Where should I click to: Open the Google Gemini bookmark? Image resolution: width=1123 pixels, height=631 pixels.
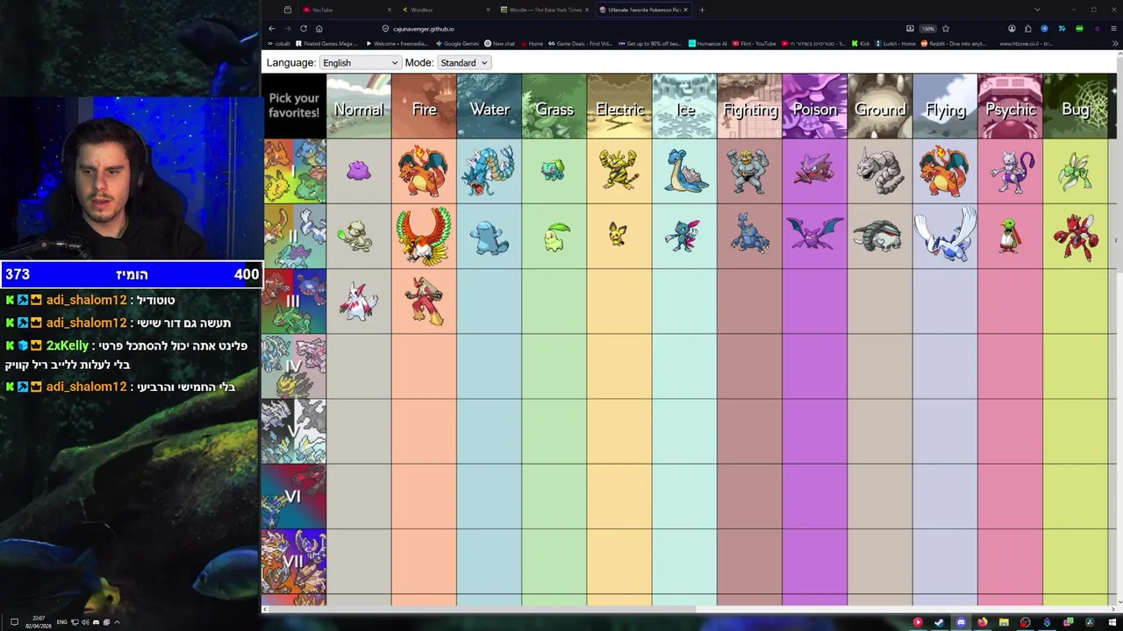457,44
